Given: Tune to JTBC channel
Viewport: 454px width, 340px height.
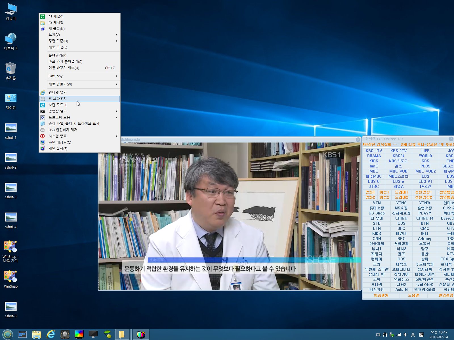Looking at the screenshot, I should click(374, 186).
